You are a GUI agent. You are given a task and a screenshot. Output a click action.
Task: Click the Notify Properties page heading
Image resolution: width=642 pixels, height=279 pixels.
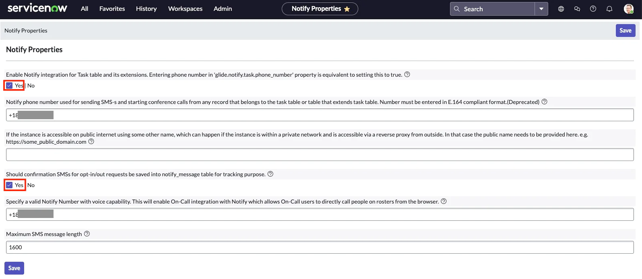[34, 49]
